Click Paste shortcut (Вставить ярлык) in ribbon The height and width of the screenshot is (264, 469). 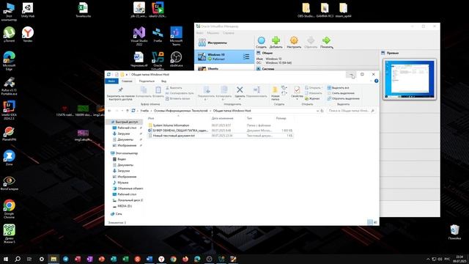point(177,98)
